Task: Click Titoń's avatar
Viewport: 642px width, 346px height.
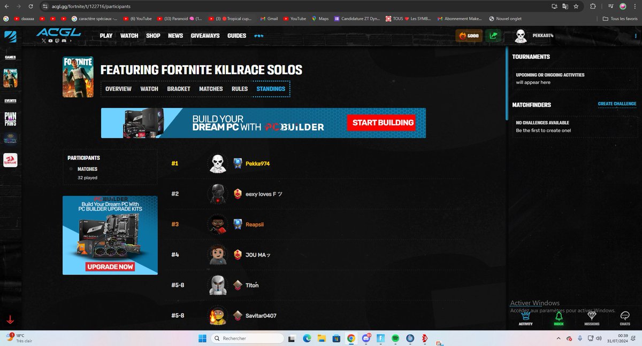Action: (x=217, y=285)
